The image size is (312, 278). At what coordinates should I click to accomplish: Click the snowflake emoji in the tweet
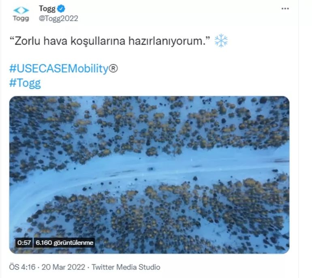click(221, 41)
